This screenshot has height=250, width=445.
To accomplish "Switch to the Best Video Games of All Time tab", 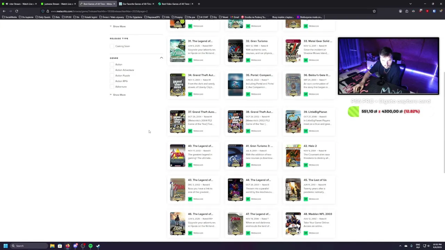I will pos(176,4).
